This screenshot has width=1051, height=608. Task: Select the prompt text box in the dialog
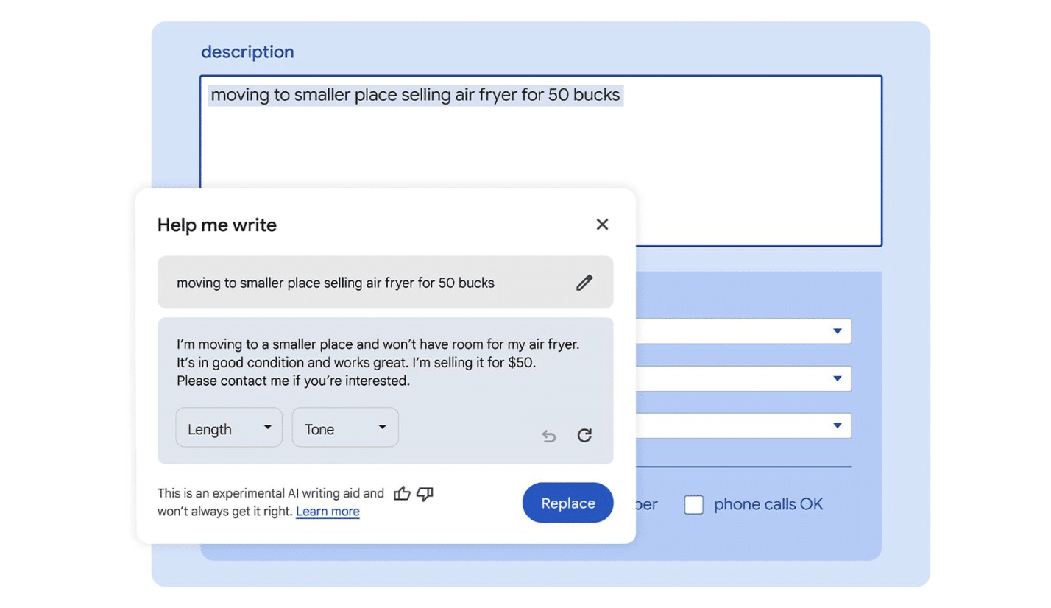[x=368, y=282]
